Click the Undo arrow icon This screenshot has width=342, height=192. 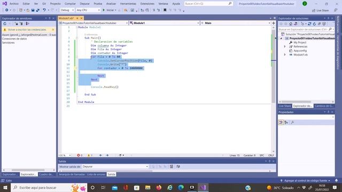(44, 10)
